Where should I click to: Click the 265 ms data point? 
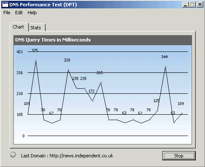tap(101, 82)
